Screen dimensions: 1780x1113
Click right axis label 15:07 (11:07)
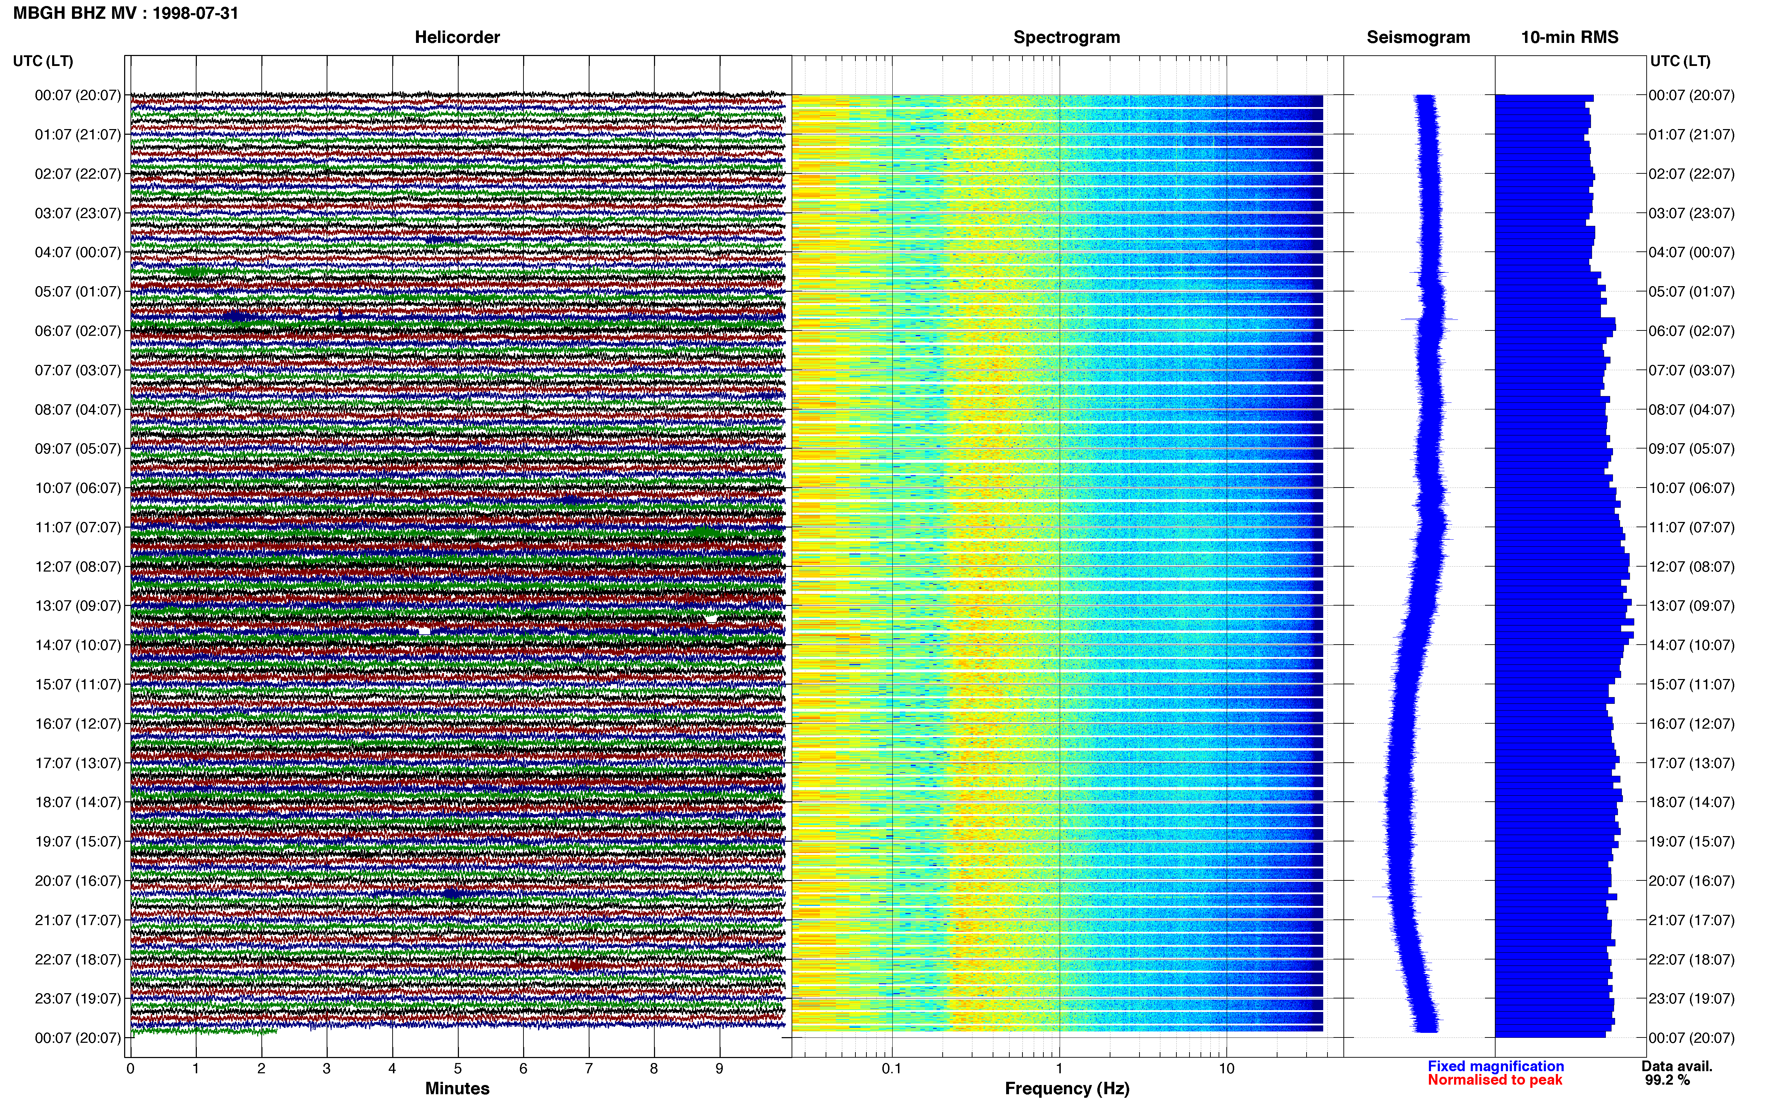1692,685
